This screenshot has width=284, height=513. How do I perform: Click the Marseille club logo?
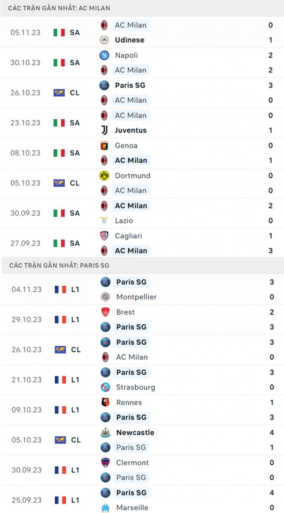(105, 508)
